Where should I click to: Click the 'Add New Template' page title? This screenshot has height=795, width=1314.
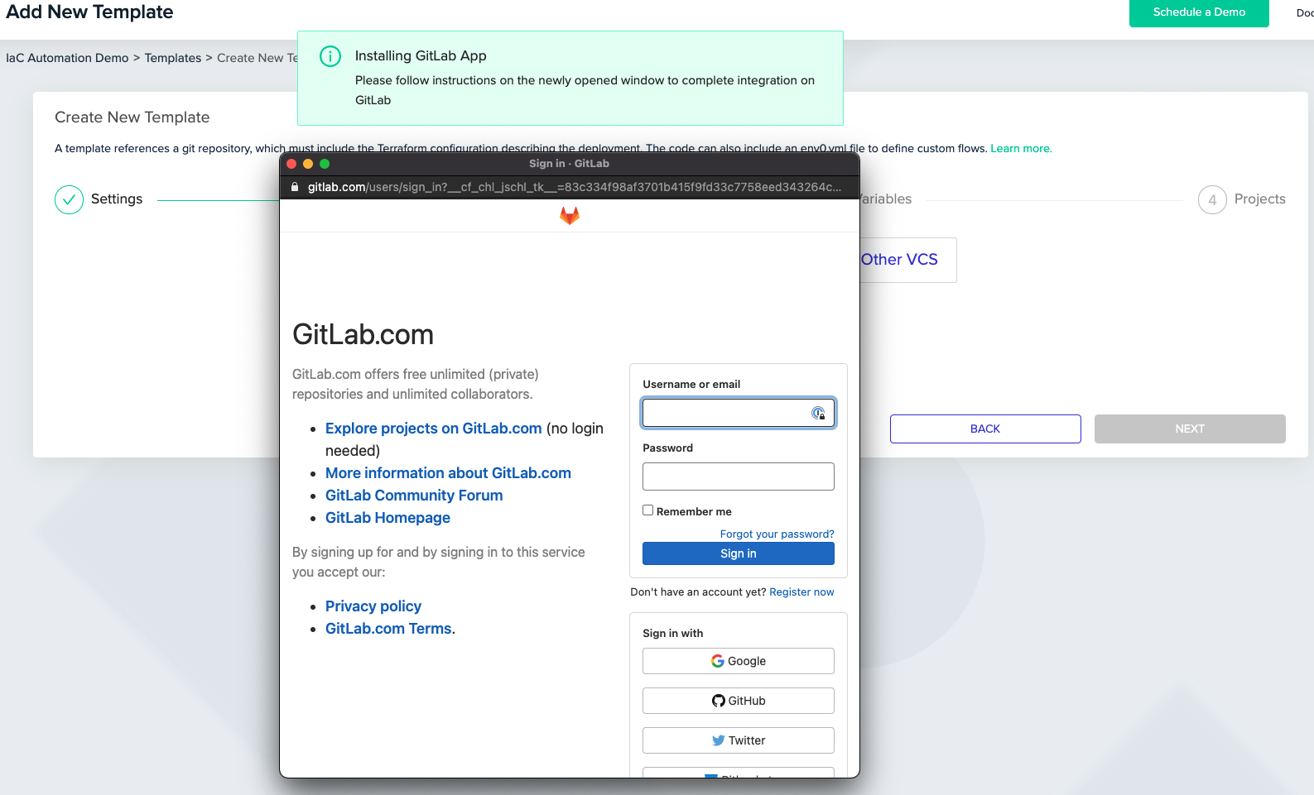pos(89,12)
